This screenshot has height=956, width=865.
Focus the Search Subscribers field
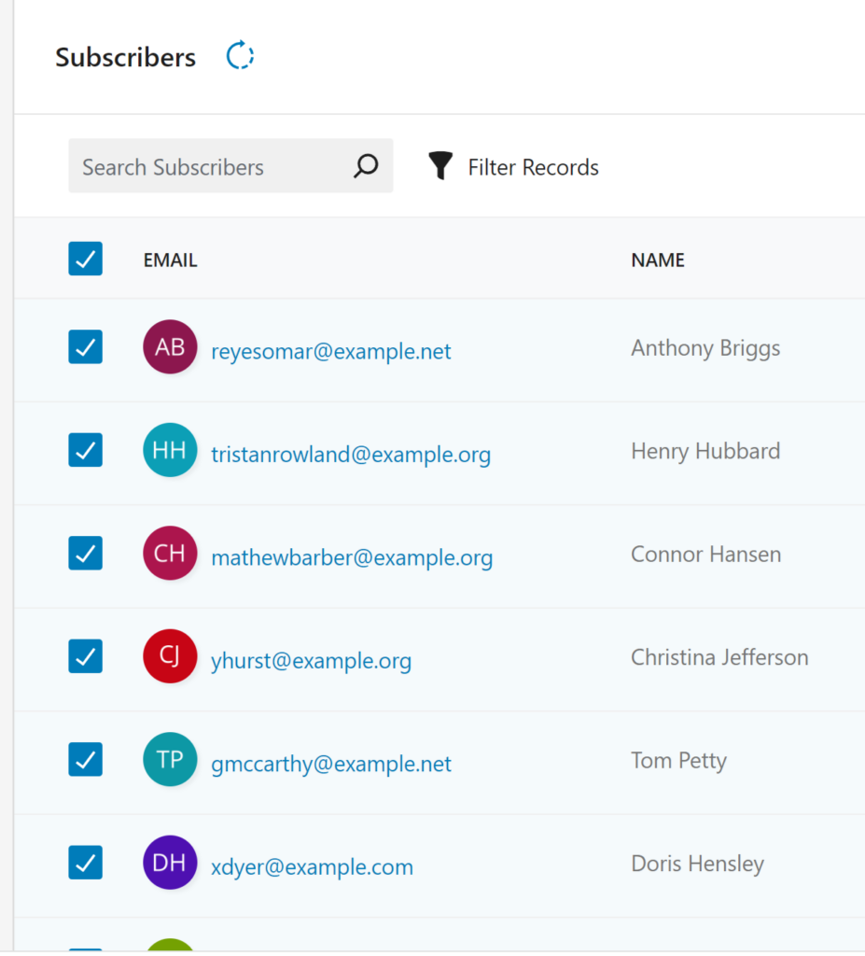230,166
